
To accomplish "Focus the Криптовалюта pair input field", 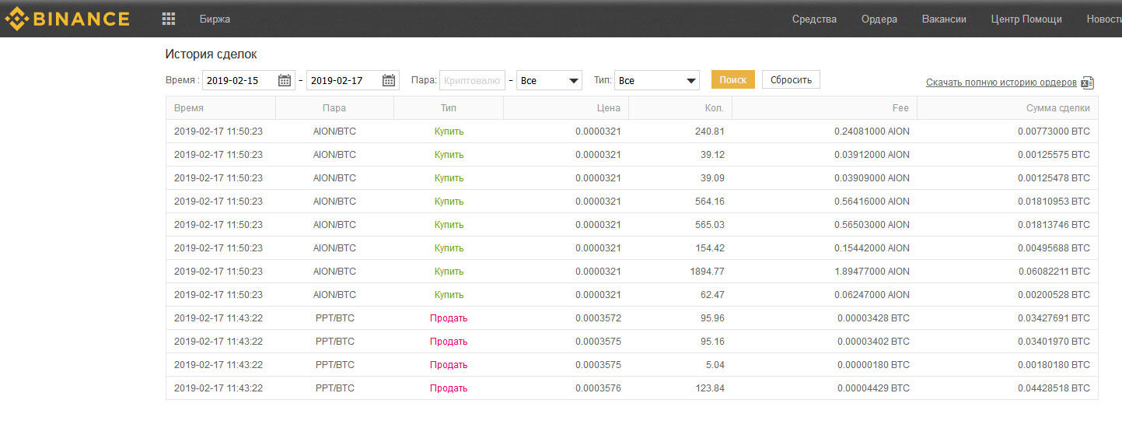I will pyautogui.click(x=472, y=80).
